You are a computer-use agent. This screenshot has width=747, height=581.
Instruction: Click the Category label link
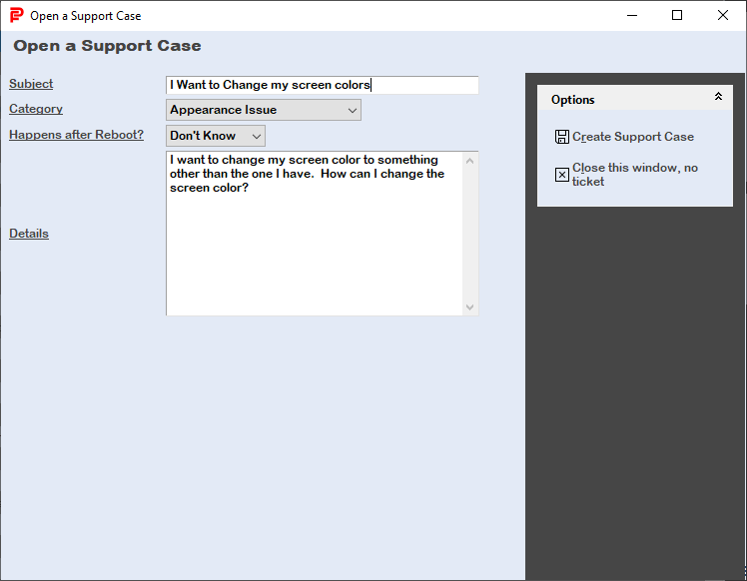coord(36,109)
